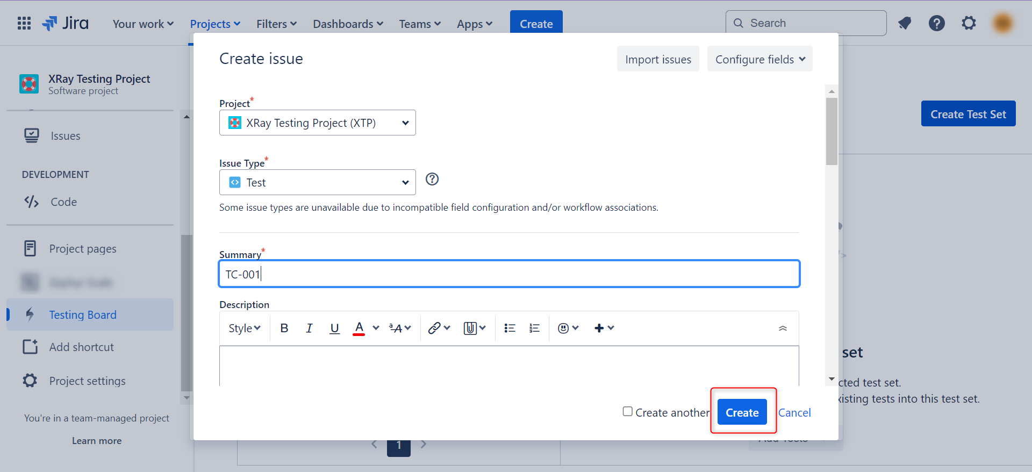Screen dimensions: 1032x472
Task: Click Cancel to discard the issue
Action: pos(794,412)
